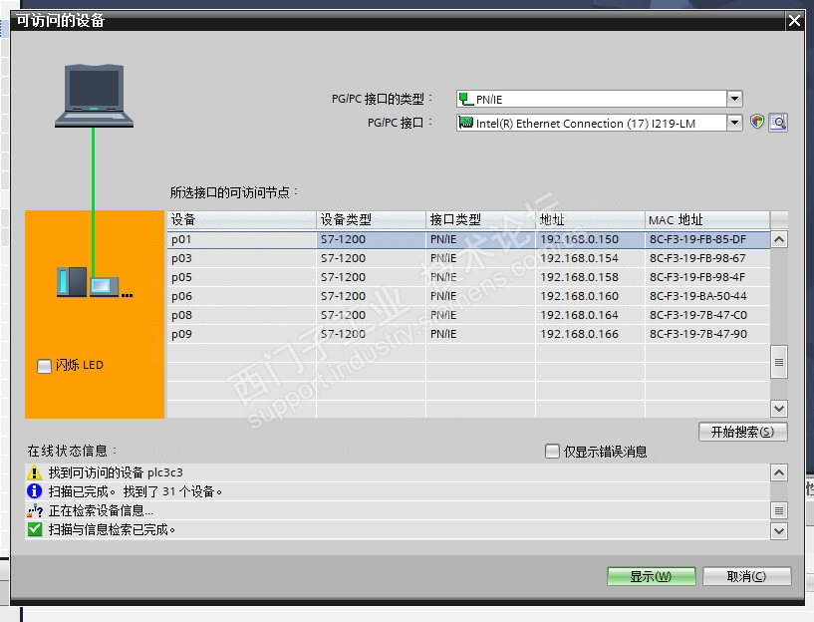Image resolution: width=814 pixels, height=622 pixels.
Task: Click the green checkmark scan complete icon
Action: click(x=34, y=529)
